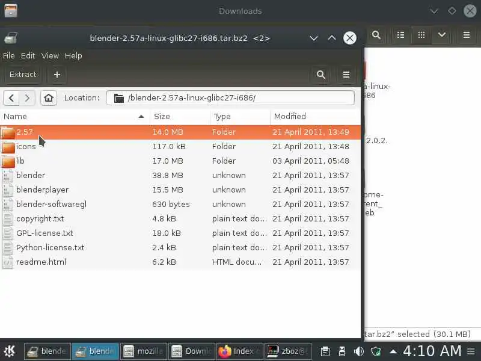The width and height of the screenshot is (481, 361).
Task: Click the Extract button
Action: point(23,75)
